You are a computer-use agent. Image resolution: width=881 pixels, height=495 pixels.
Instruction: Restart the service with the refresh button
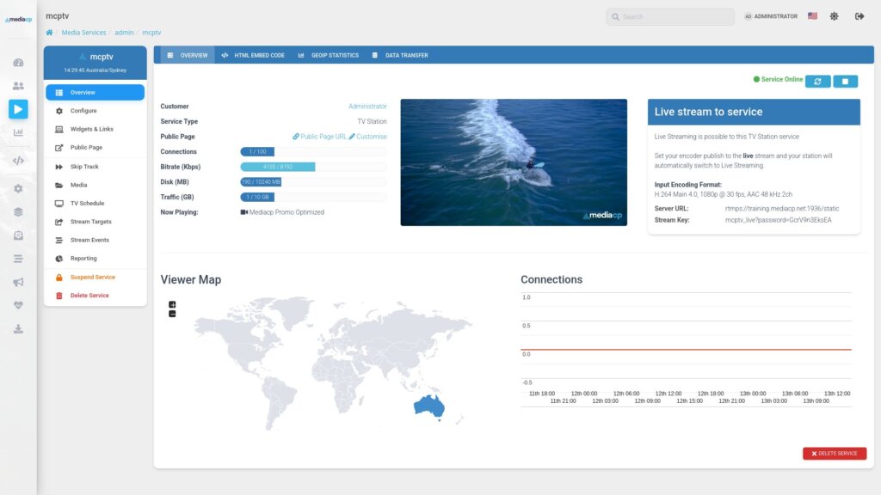[x=817, y=82]
